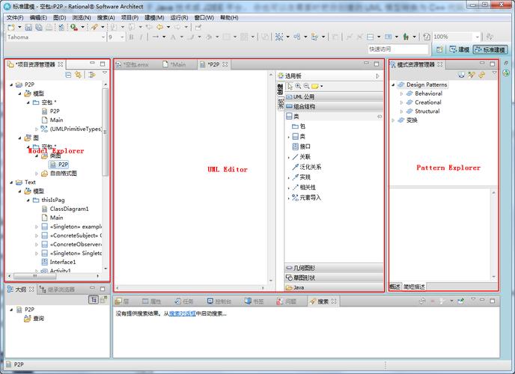
Task: Click the project explorer vertical scrollbar
Action: (105, 131)
